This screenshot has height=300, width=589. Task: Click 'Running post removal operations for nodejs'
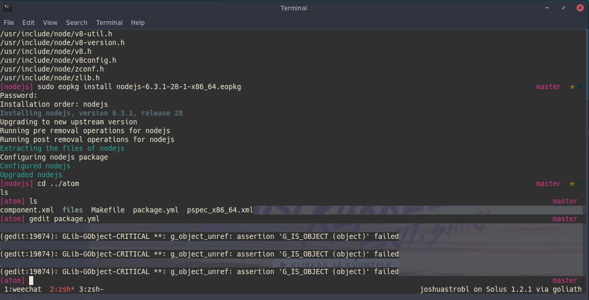pos(87,139)
